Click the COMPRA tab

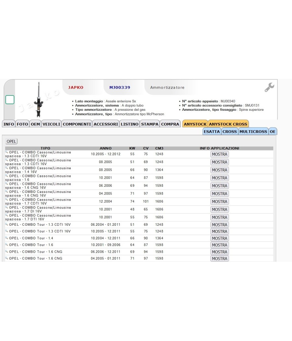pos(170,124)
